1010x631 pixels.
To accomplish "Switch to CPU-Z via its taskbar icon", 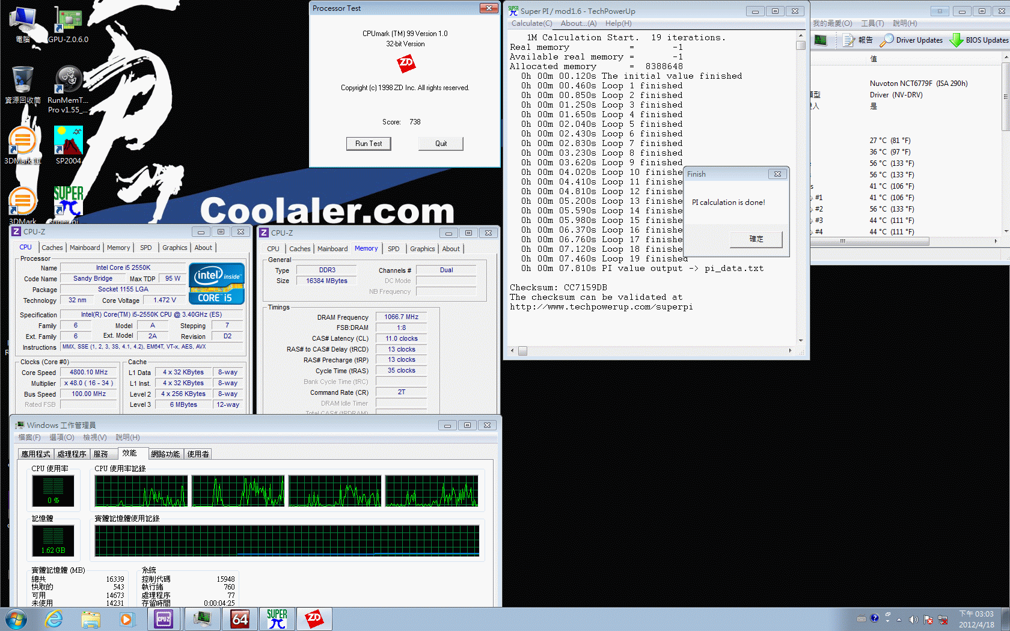I will [x=164, y=619].
